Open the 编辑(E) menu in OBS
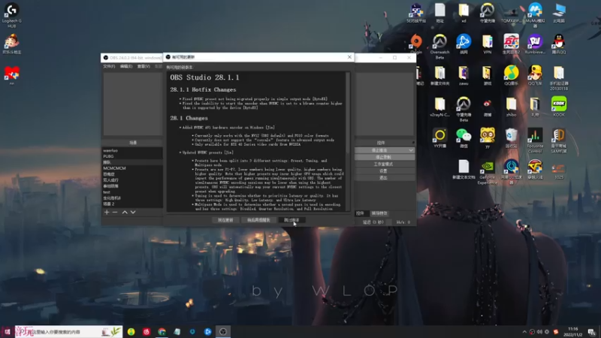 click(126, 66)
